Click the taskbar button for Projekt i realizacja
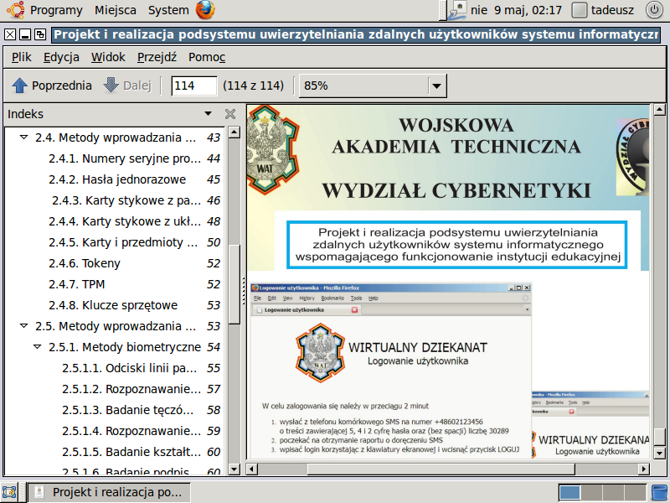The height and width of the screenshot is (503, 670). click(x=111, y=492)
